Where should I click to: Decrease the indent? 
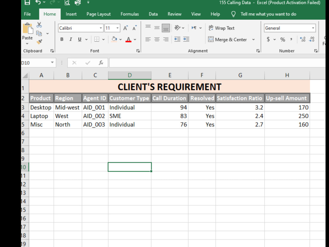177,39
